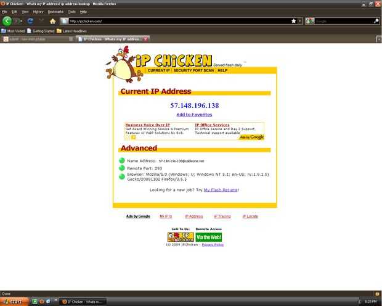Image resolution: width=382 pixels, height=306 pixels.
Task: Switch to the first background tab
Action: click(x=38, y=39)
